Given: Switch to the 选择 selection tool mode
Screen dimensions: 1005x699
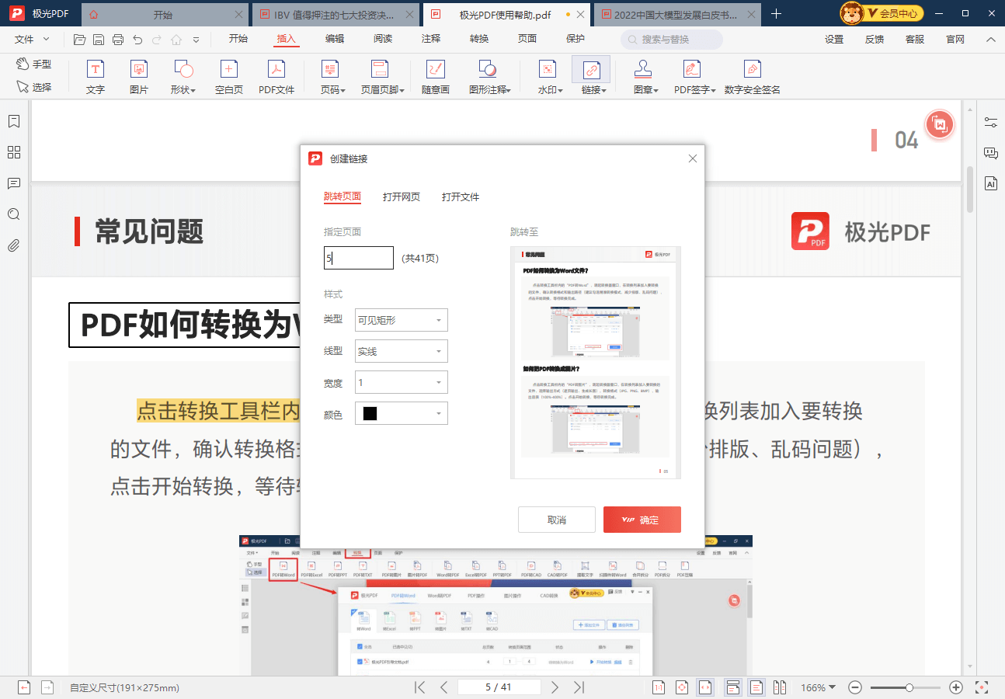Looking at the screenshot, I should coord(34,87).
